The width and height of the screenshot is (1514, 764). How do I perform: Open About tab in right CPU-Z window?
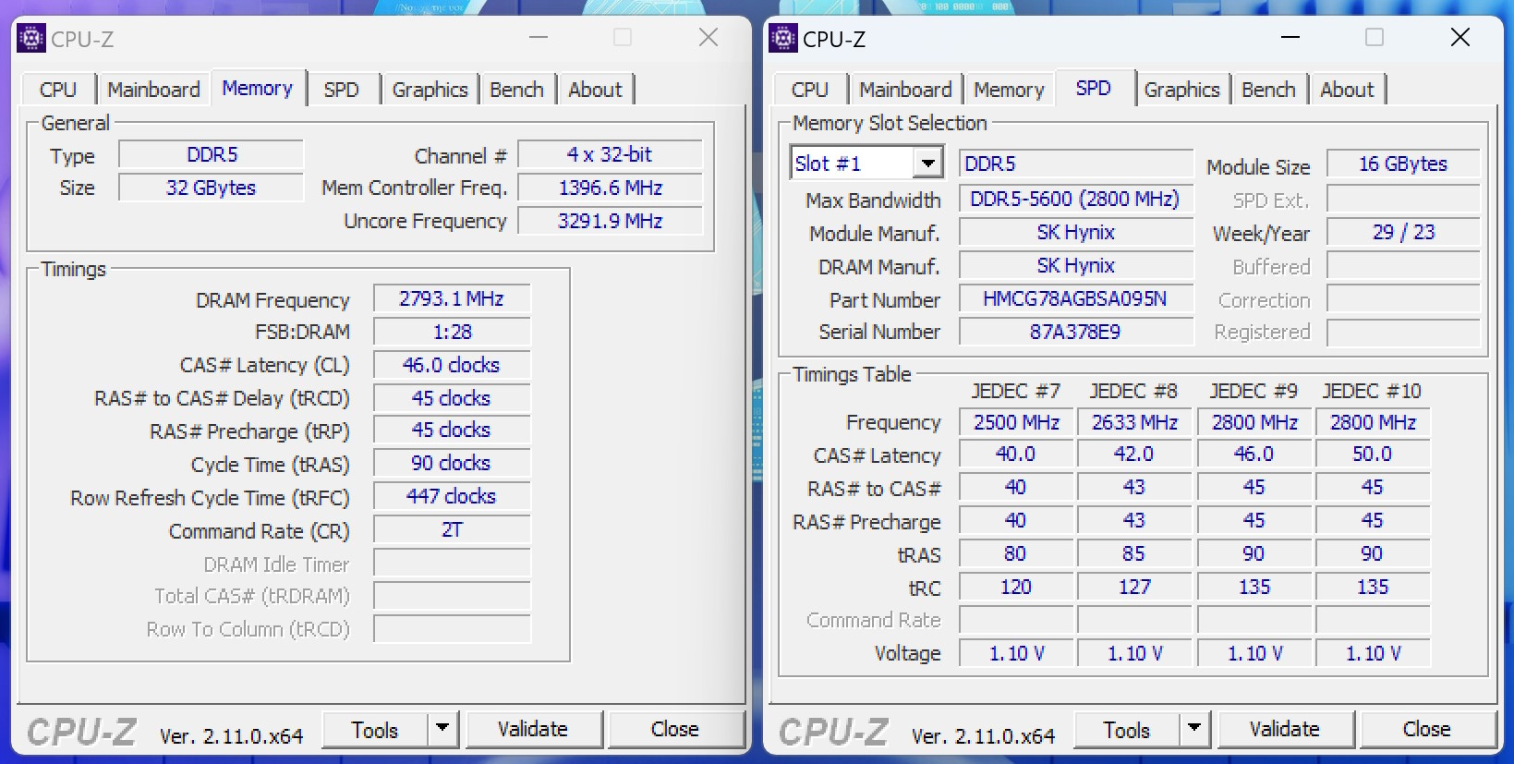(x=1348, y=90)
